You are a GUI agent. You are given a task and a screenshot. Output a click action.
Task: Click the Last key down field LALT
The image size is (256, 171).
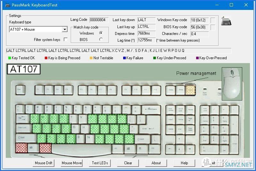pos(147,20)
